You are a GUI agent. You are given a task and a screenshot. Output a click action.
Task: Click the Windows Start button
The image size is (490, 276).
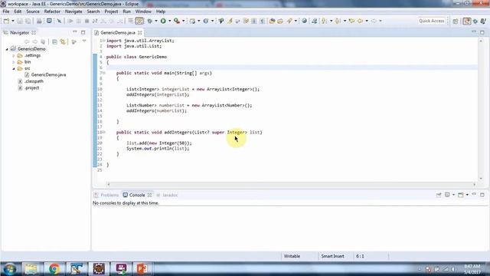(10, 269)
